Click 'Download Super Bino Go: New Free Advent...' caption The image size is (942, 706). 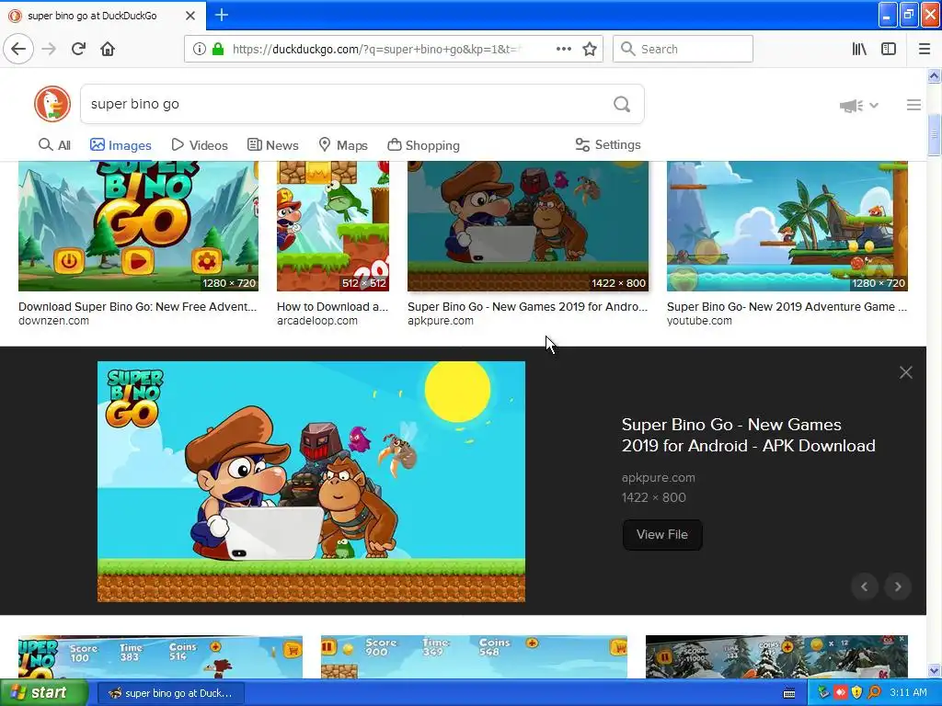(x=138, y=307)
